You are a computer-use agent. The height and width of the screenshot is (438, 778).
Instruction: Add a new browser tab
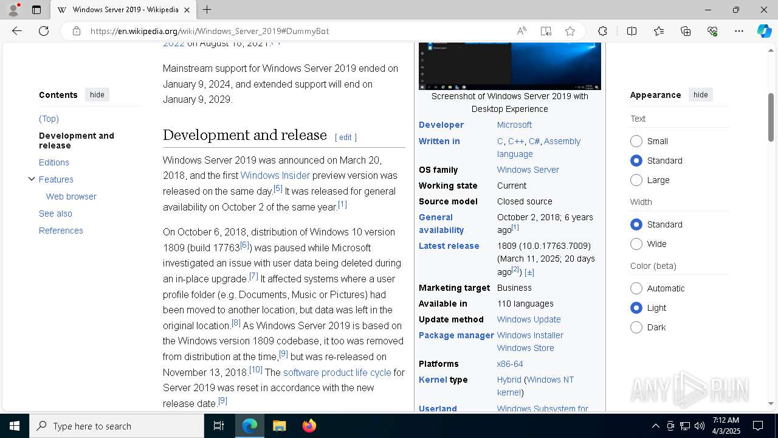point(207,10)
